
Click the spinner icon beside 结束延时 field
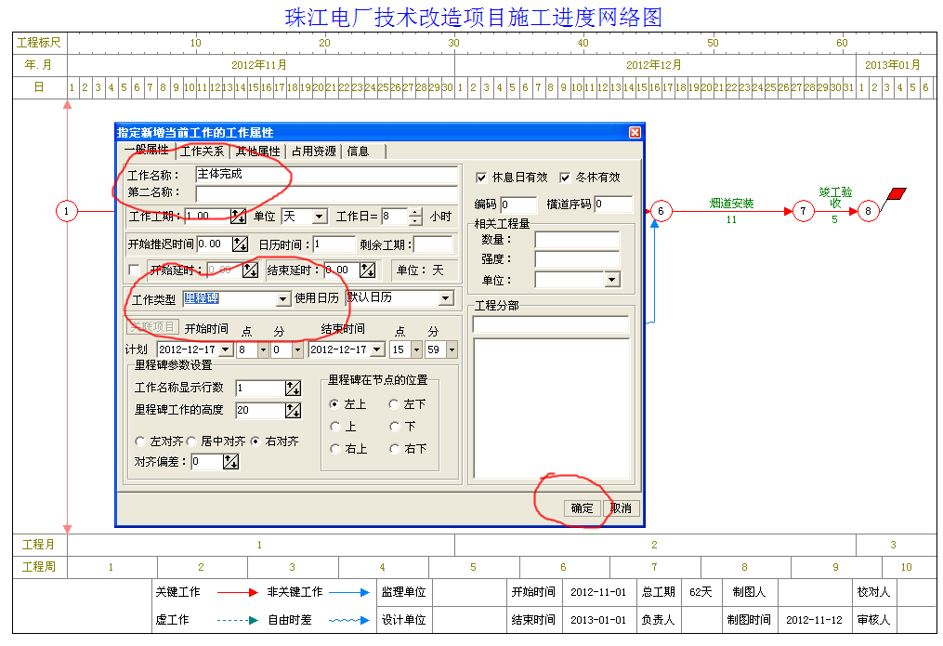click(368, 270)
